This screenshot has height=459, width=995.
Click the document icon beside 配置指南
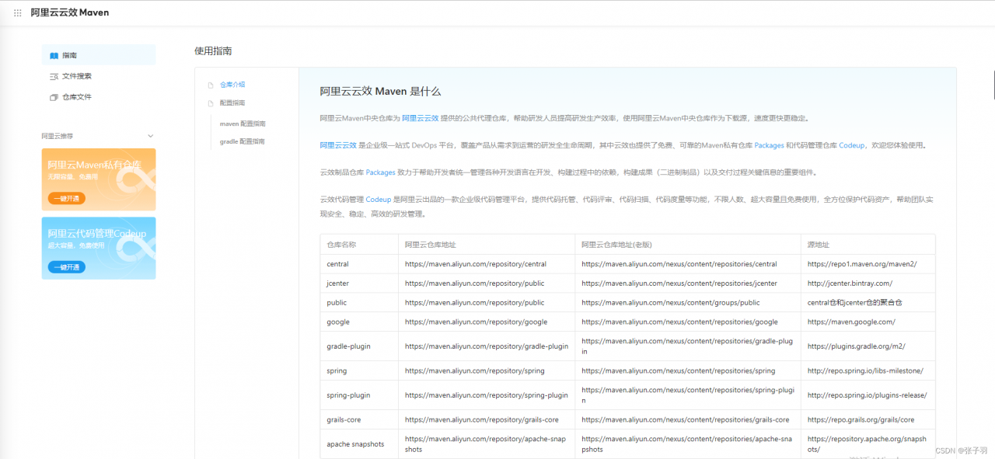(x=210, y=103)
